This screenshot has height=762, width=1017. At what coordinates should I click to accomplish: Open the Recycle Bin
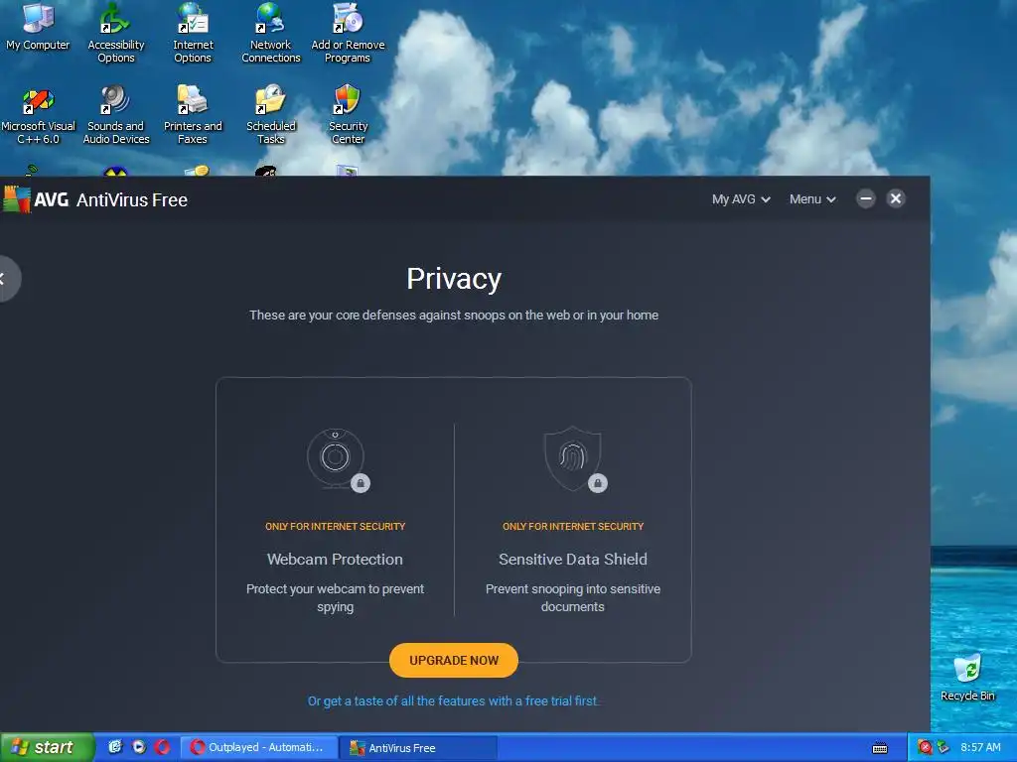tap(967, 678)
